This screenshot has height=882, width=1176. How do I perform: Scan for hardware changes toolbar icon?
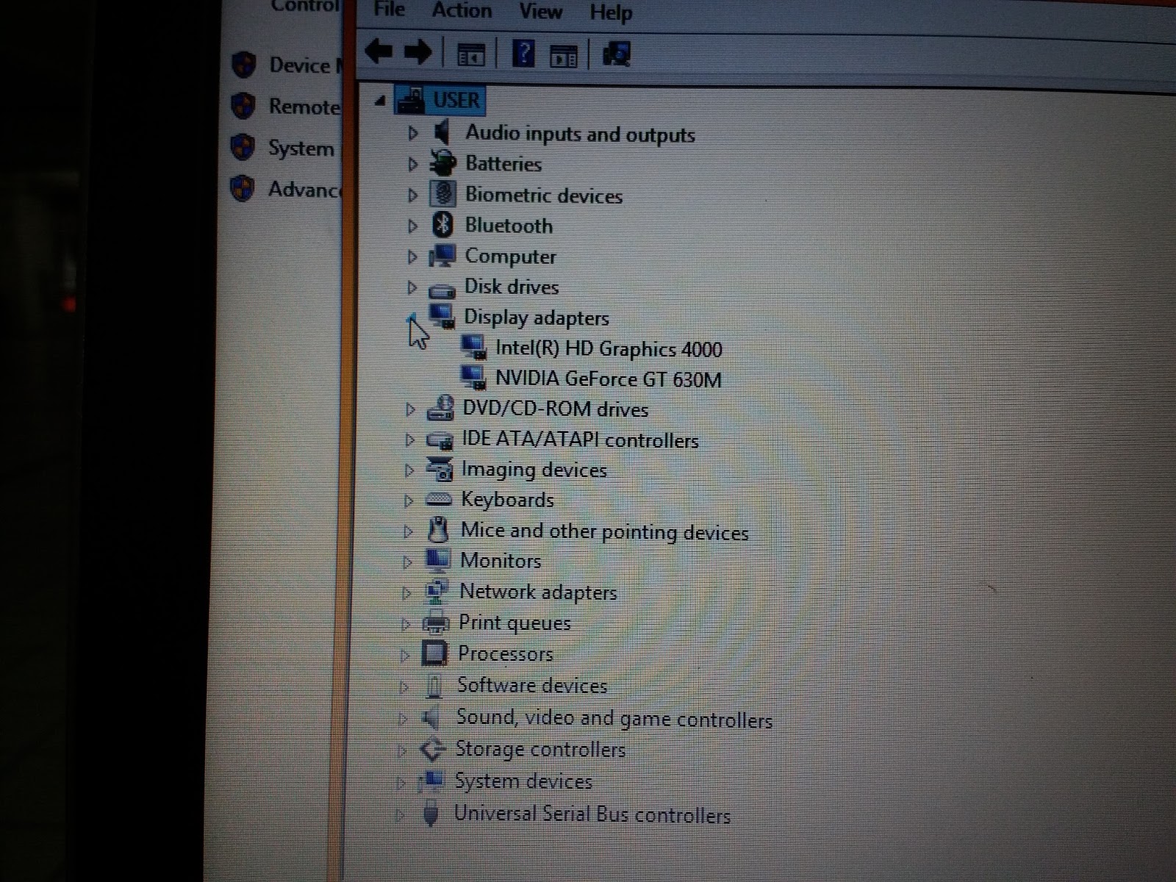point(616,54)
